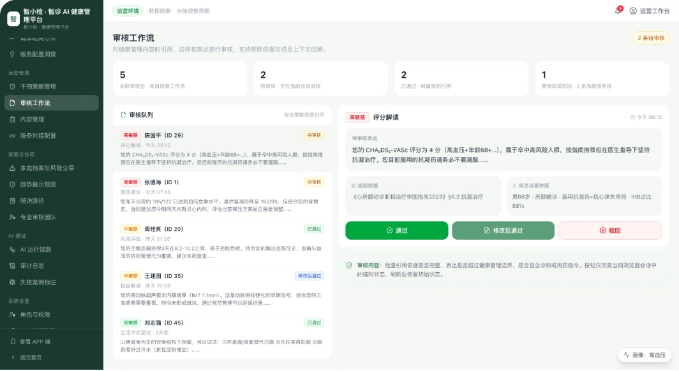The height and width of the screenshot is (371, 679).
Task: Click the 失败案例标注 bug icon
Action: coord(12,282)
